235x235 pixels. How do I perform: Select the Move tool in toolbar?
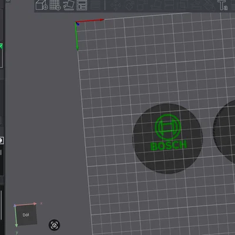click(116, 5)
